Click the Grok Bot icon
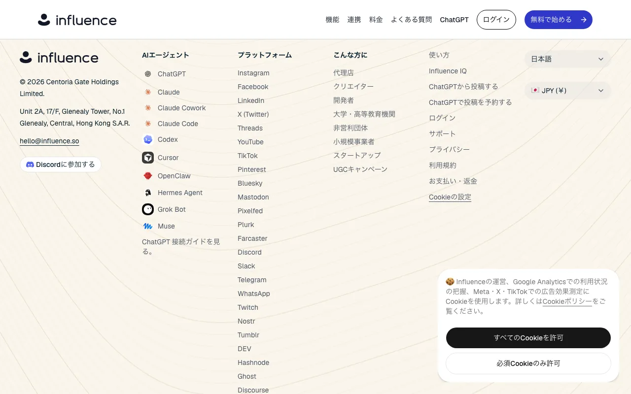Screen dimensions: 631x394 pyautogui.click(x=148, y=209)
